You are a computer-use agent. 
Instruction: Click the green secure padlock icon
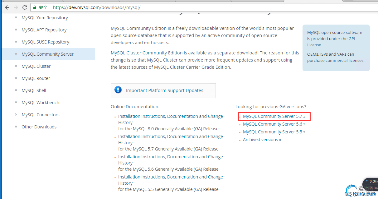pos(35,7)
